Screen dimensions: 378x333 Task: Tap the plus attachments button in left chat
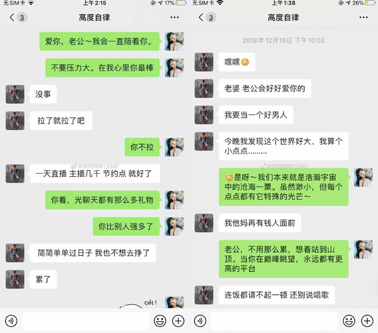pos(178,321)
